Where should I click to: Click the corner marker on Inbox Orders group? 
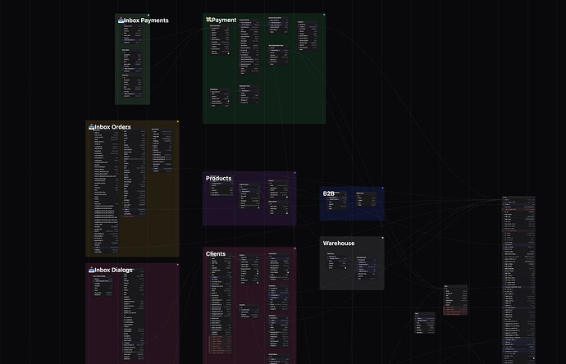(x=177, y=121)
